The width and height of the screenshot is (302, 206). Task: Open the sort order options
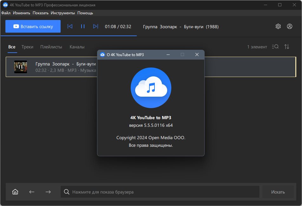click(x=287, y=47)
